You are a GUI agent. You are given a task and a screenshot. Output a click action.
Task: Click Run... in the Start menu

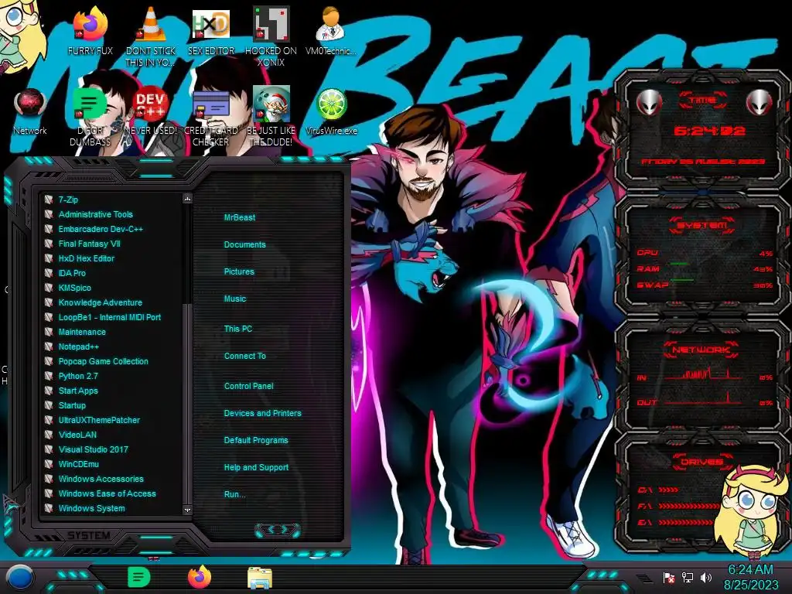(x=234, y=494)
